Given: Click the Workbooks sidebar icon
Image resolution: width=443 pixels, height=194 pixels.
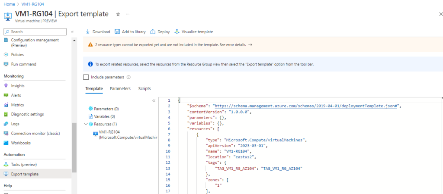Looking at the screenshot, I should pyautogui.click(x=6, y=143).
